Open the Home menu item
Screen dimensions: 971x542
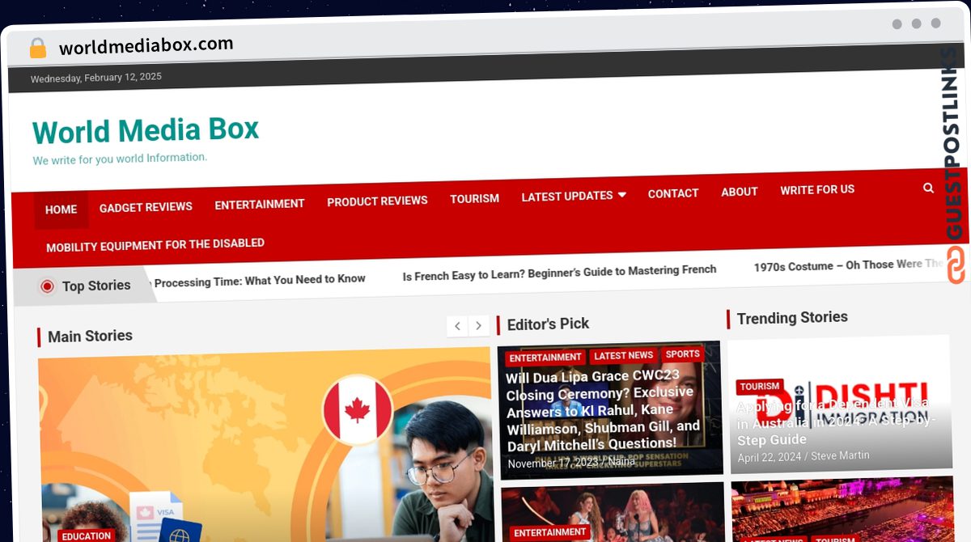click(61, 210)
